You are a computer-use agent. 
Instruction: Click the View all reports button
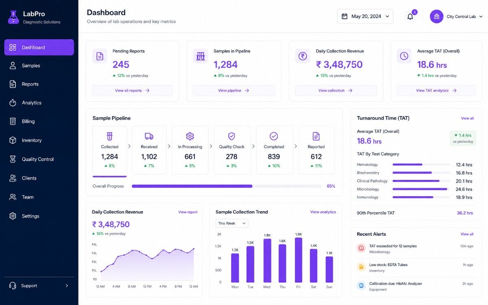pyautogui.click(x=133, y=91)
